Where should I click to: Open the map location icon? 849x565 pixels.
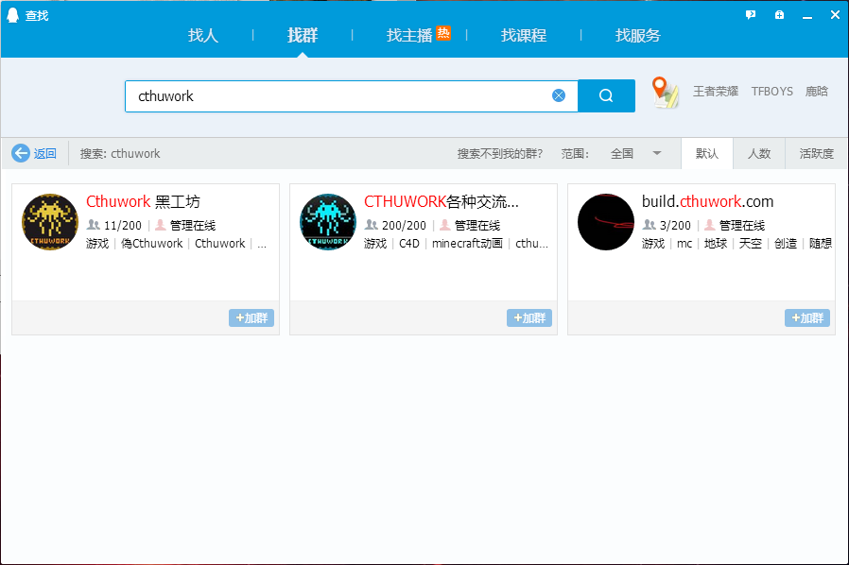click(666, 93)
